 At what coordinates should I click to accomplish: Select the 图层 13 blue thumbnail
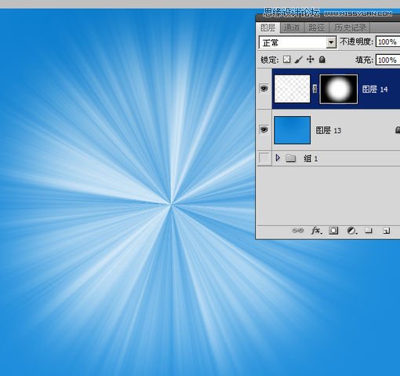[293, 130]
